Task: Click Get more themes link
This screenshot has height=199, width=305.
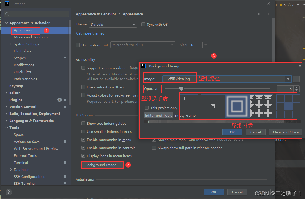Action: click(x=90, y=33)
